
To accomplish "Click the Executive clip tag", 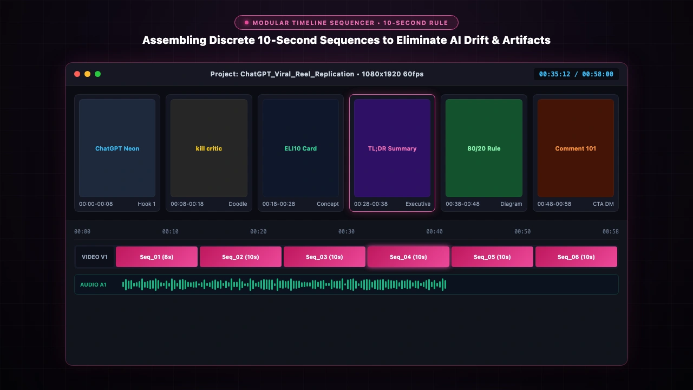I will click(418, 204).
